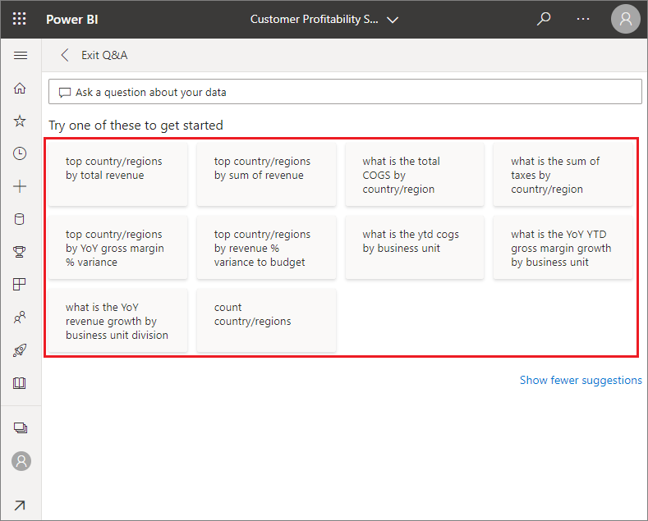Screen dimensions: 648x521
Task: Click the user account avatar
Action: [x=625, y=19]
